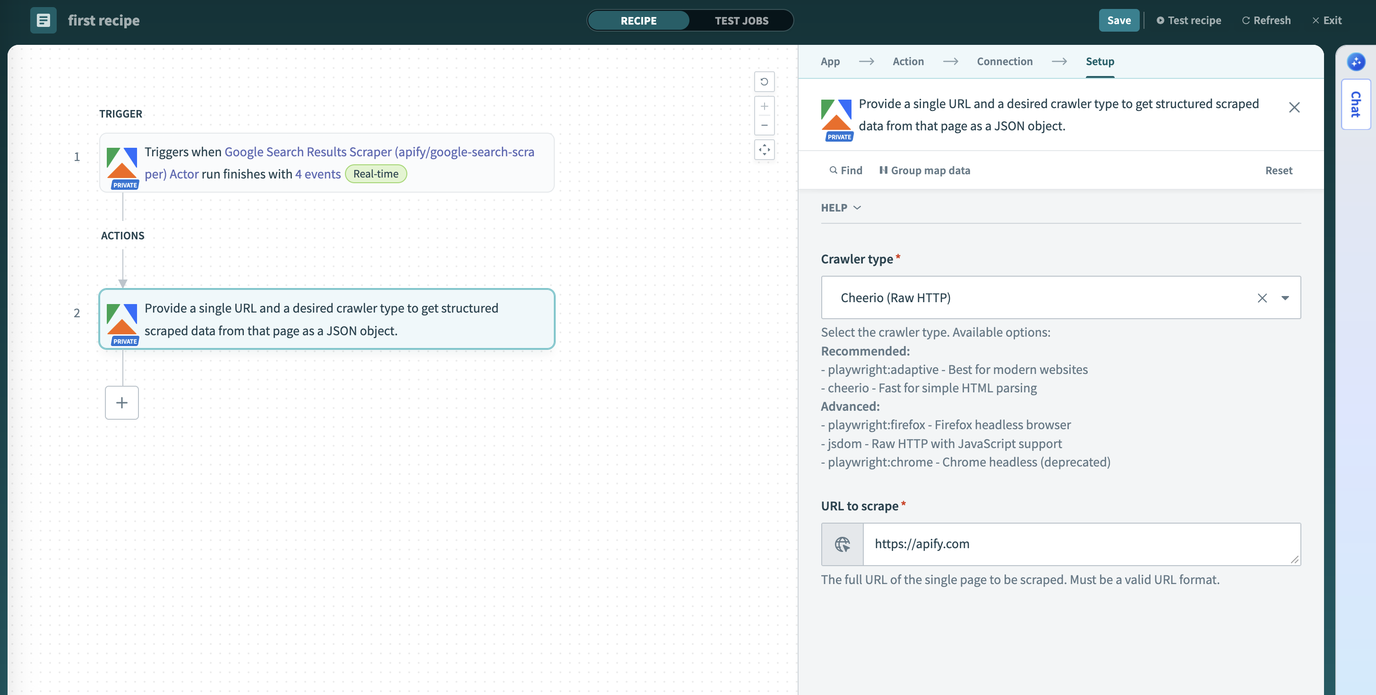
Task: Close the setup panel
Action: coord(1295,107)
